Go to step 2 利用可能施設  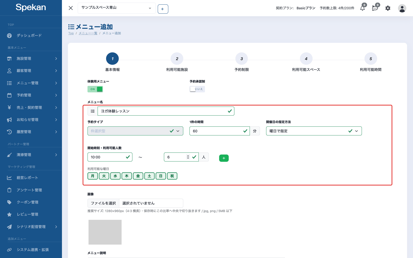pos(177,59)
